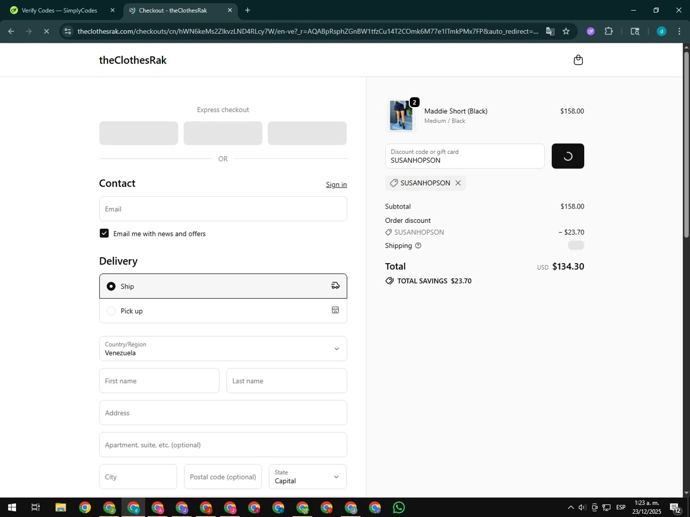
Task: Open the notification center icon
Action: click(675, 507)
